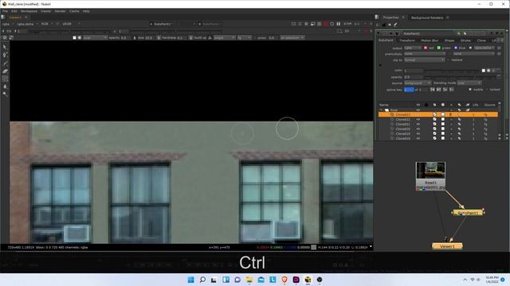Toggle the replace checkbox
The height and width of the screenshot is (286, 510).
coord(448,60)
